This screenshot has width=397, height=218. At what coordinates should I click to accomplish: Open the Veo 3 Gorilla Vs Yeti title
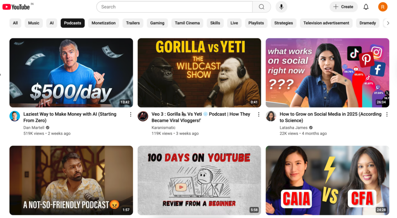(201, 117)
